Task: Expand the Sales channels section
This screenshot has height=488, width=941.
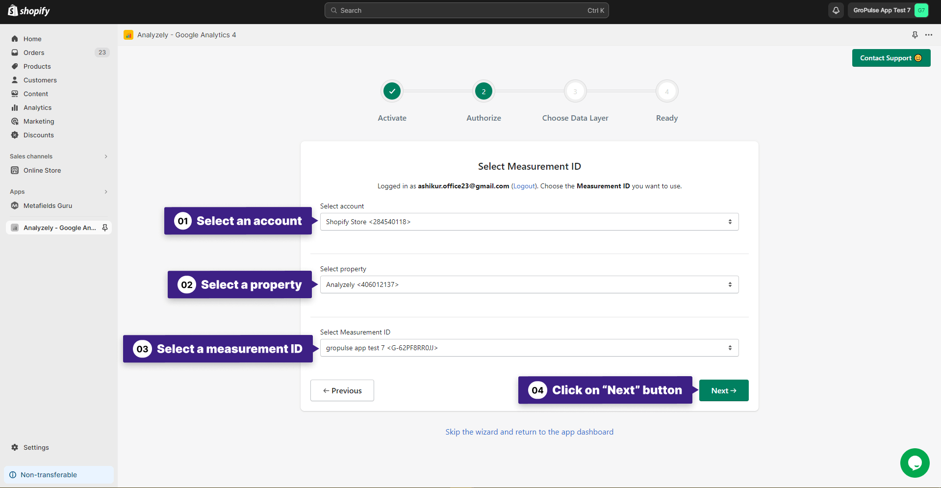Action: tap(106, 156)
